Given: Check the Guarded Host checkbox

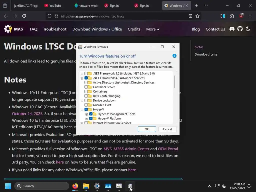Looking at the screenshot, I should click(86, 105).
